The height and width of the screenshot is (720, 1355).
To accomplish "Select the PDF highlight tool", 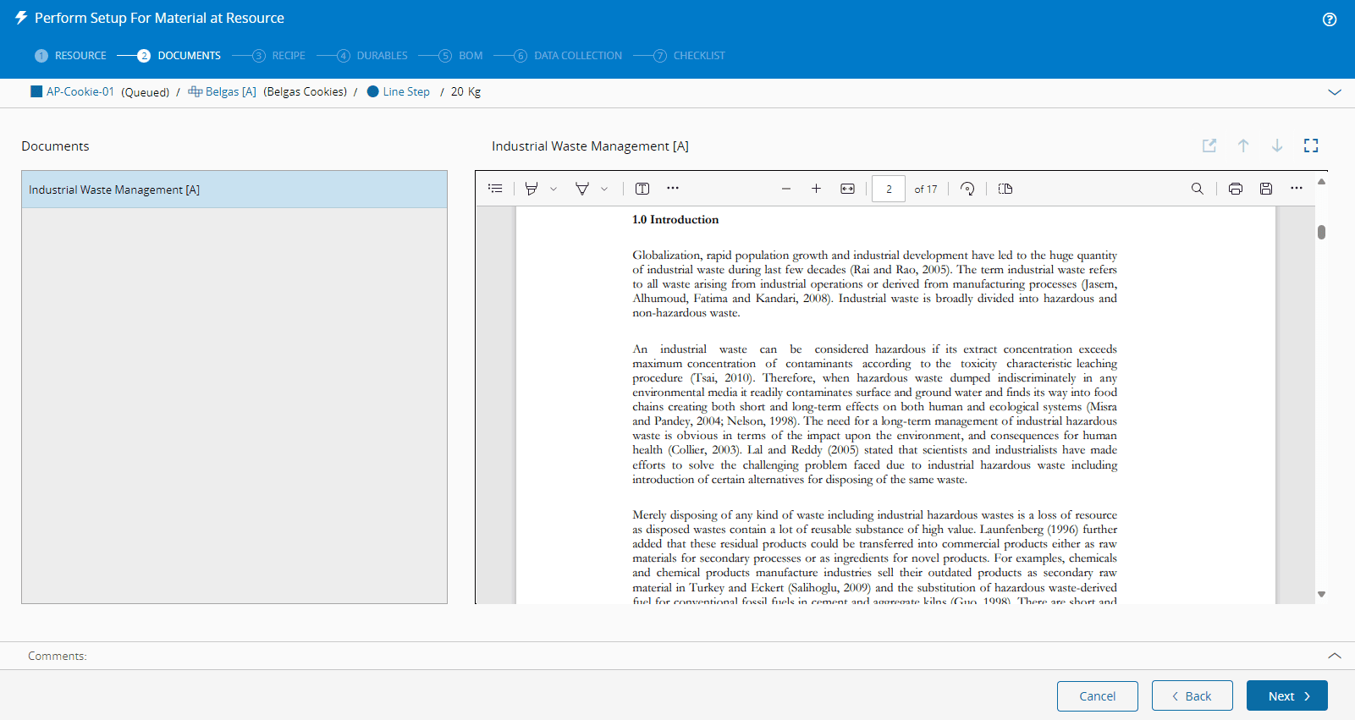I will point(532,189).
